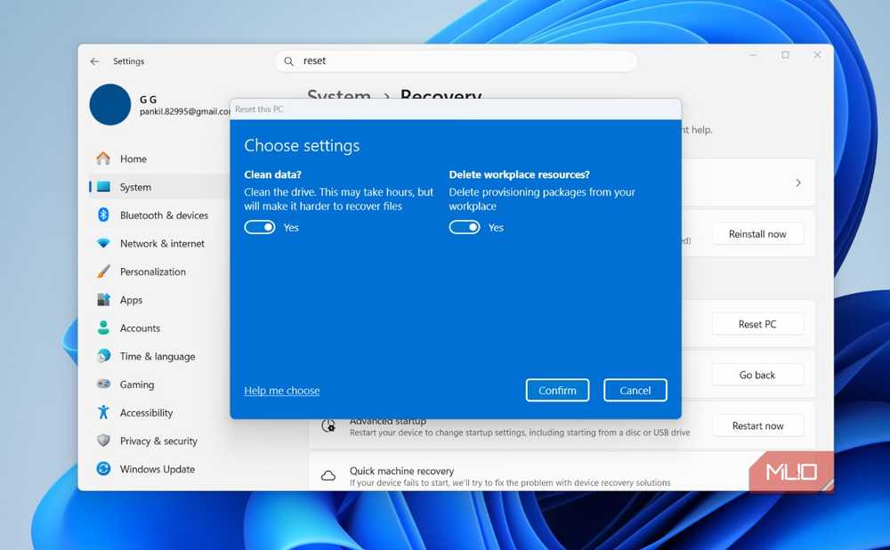Click the Settings search field
The image size is (890, 550).
coord(456,61)
